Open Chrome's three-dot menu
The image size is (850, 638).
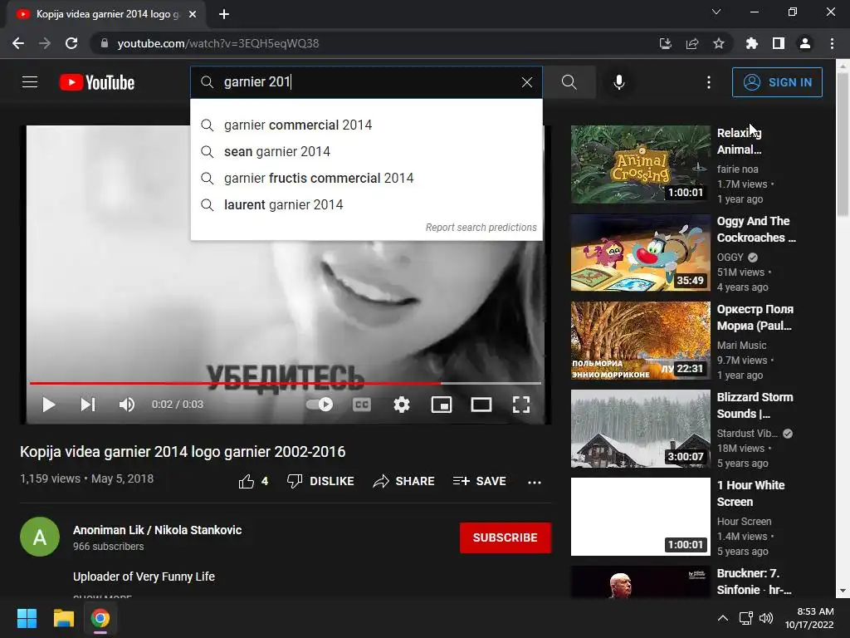point(832,43)
